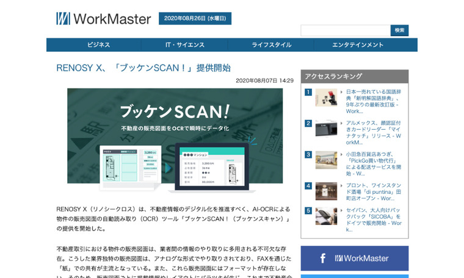The image size is (464, 278).
Task: Open the RENOSY X ブッケンSCAN article title
Action: point(143,68)
